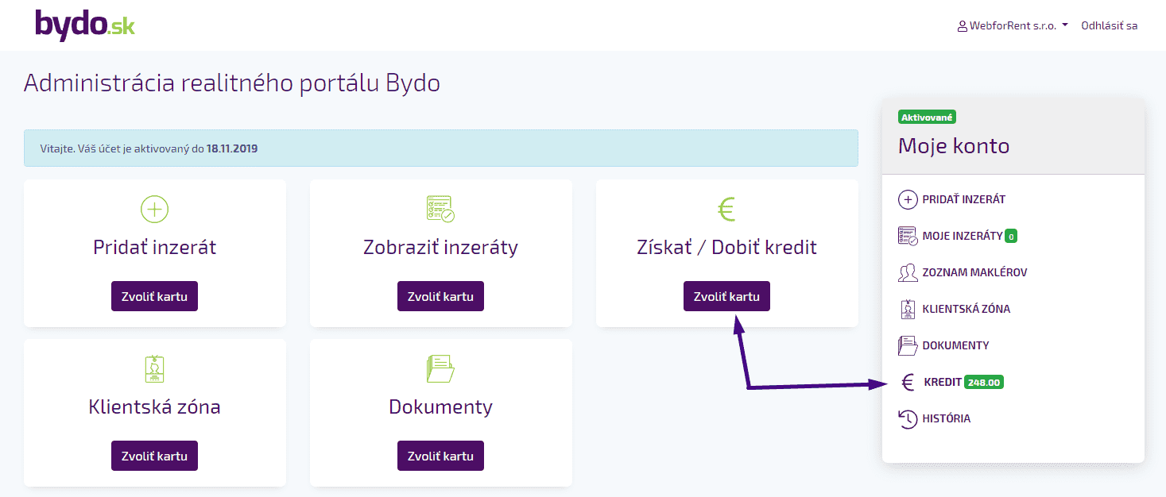
Task: Click the euro icon on Získať / Dobiť kredit card
Action: click(x=726, y=210)
